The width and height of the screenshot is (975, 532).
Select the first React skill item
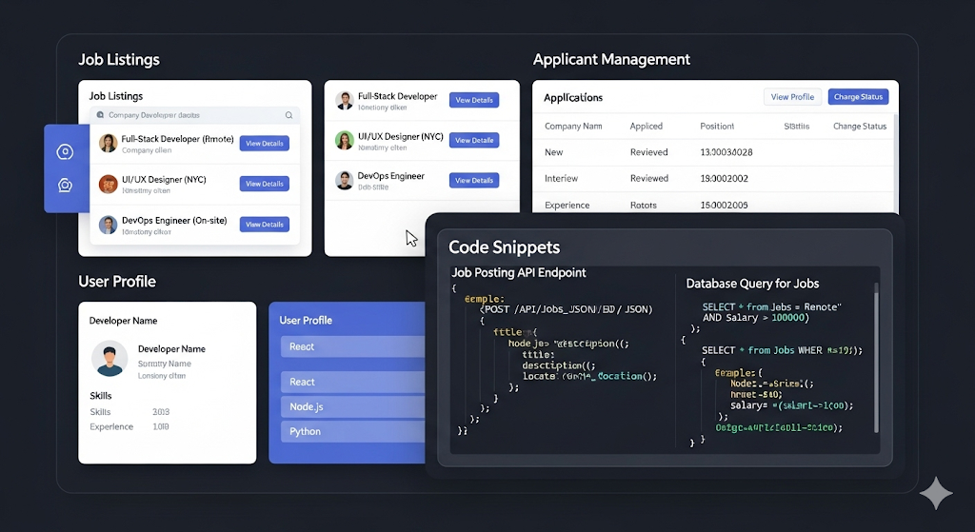(x=352, y=346)
